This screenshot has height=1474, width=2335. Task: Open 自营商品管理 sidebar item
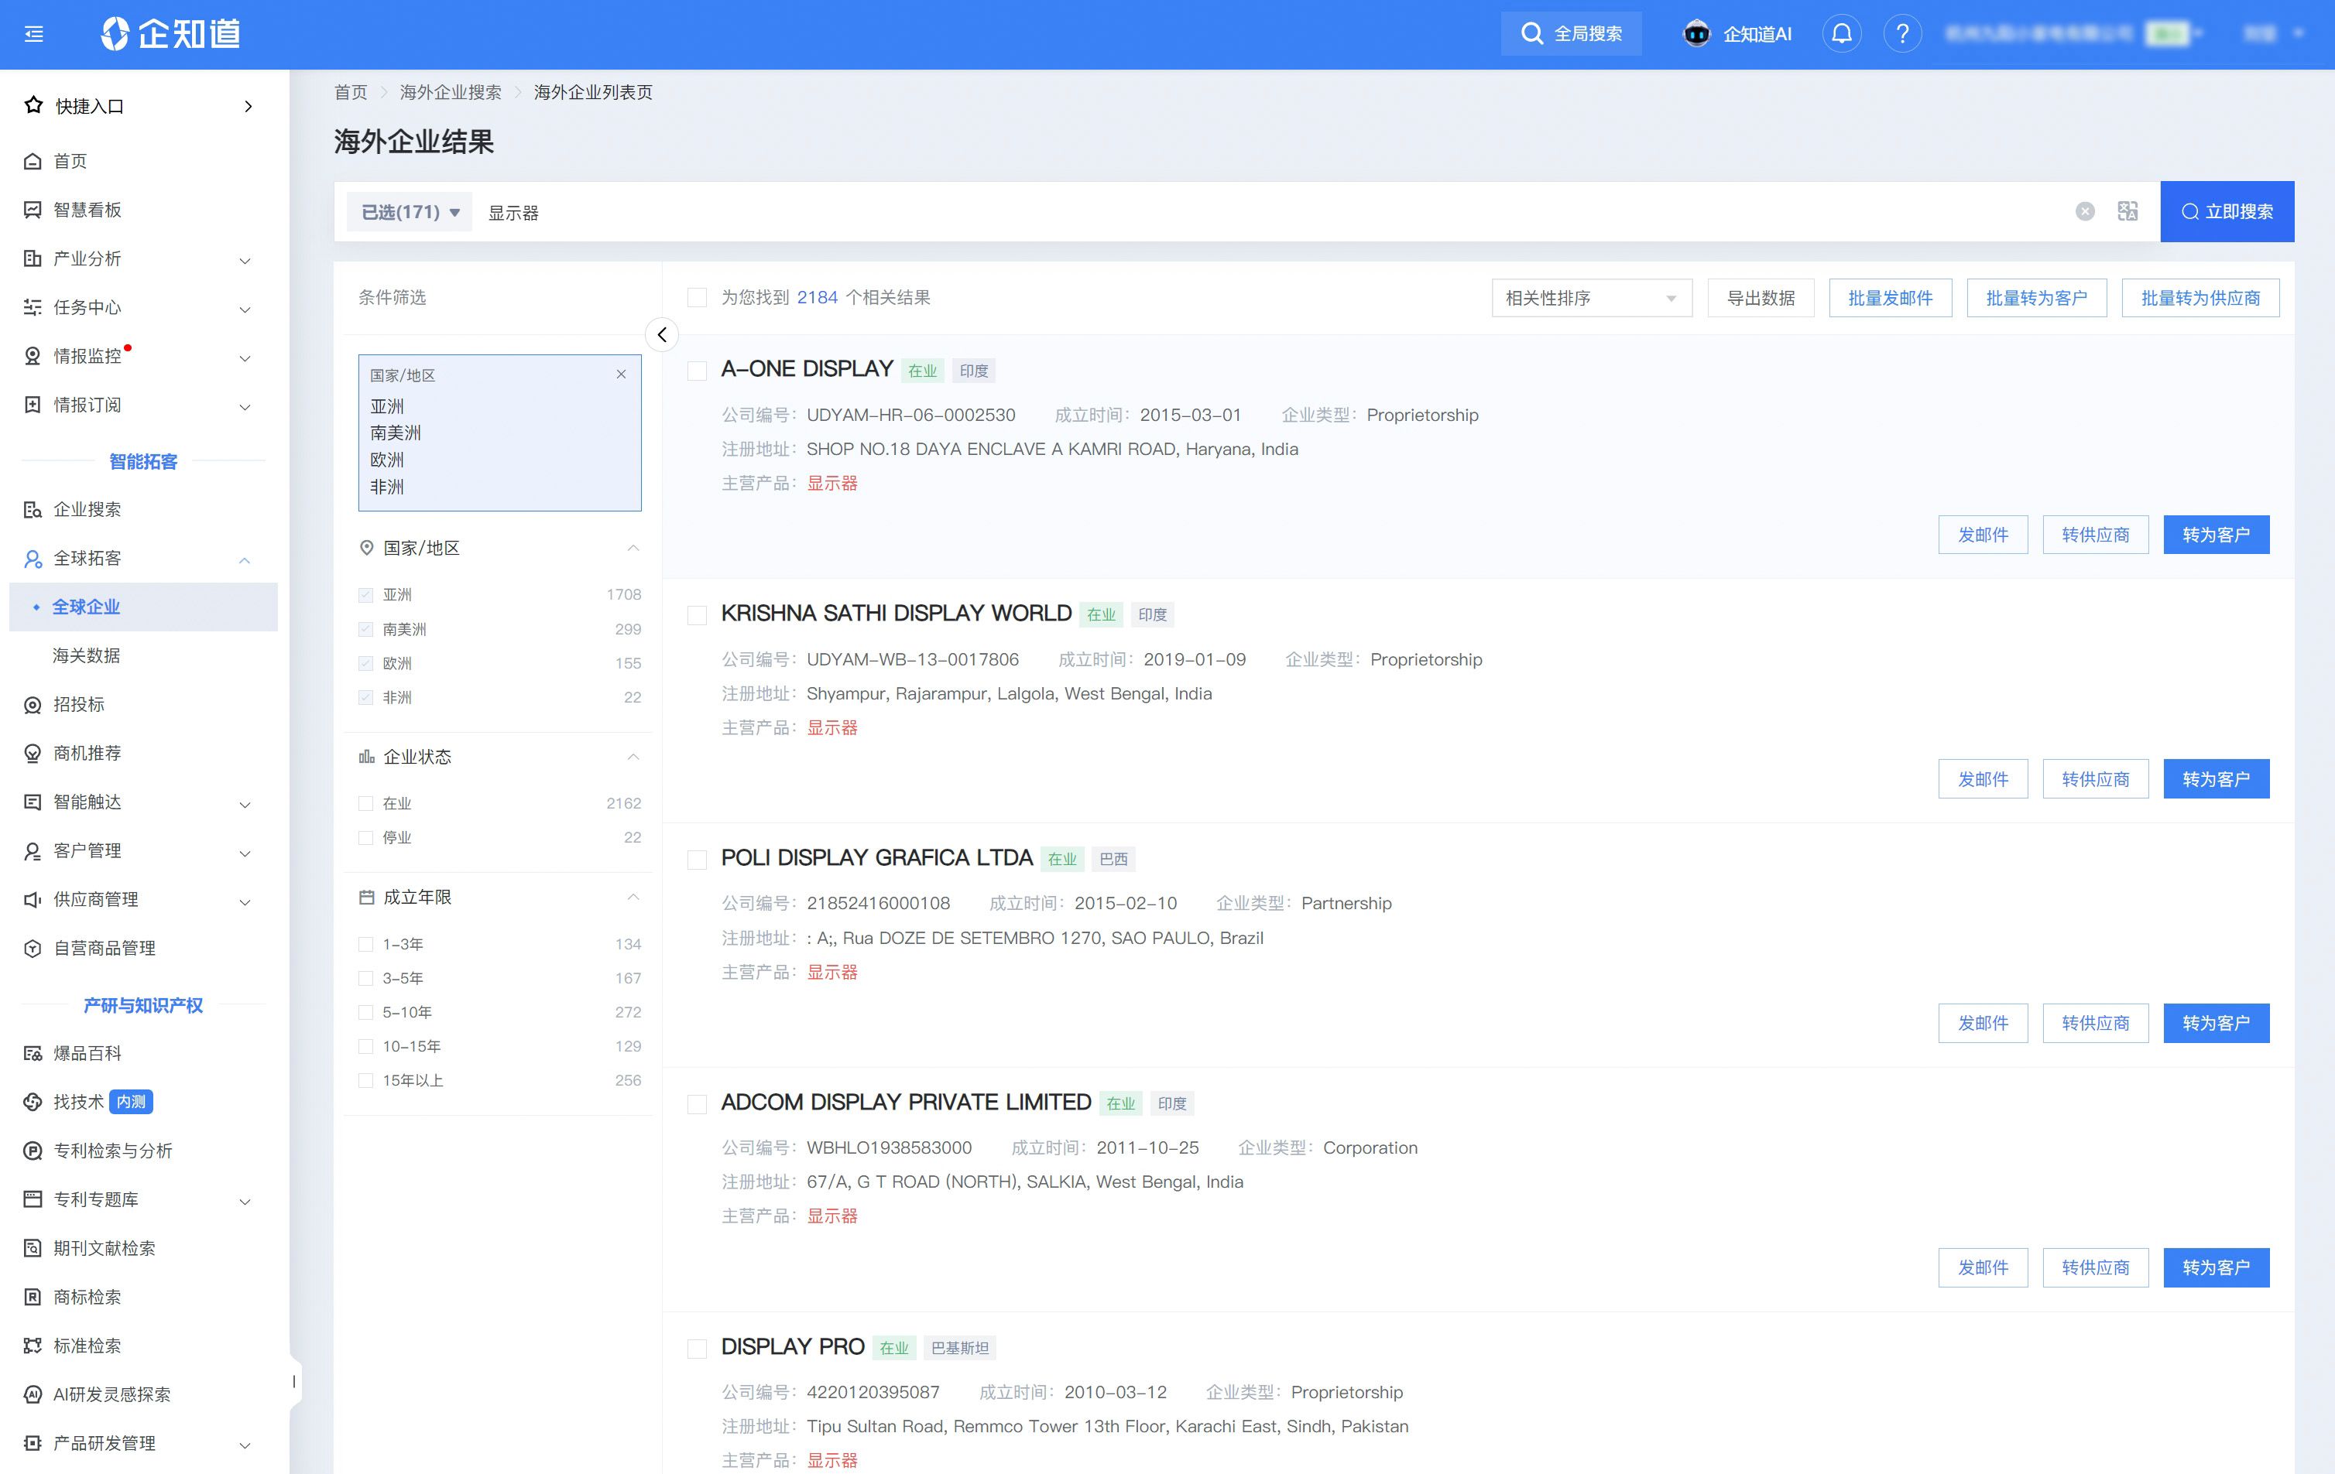[x=104, y=948]
